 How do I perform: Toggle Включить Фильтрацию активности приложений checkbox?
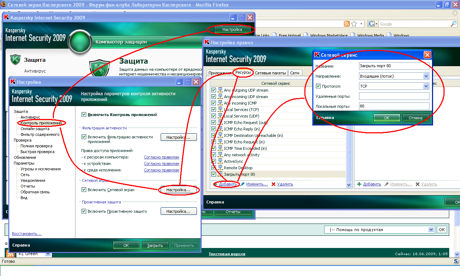pos(84,137)
